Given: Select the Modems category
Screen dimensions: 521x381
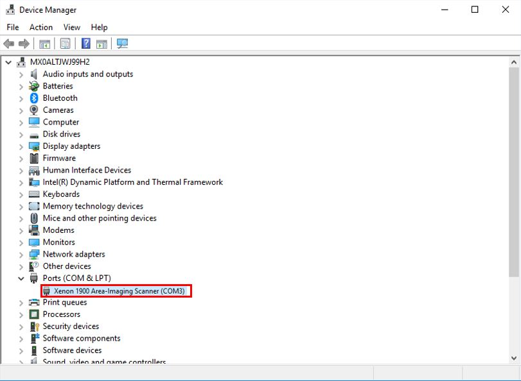Looking at the screenshot, I should point(58,230).
